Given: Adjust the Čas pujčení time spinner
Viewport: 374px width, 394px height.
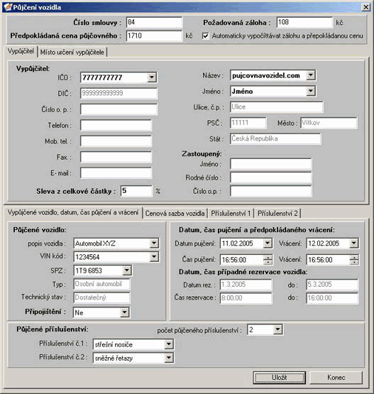Looking at the screenshot, I should tap(268, 260).
